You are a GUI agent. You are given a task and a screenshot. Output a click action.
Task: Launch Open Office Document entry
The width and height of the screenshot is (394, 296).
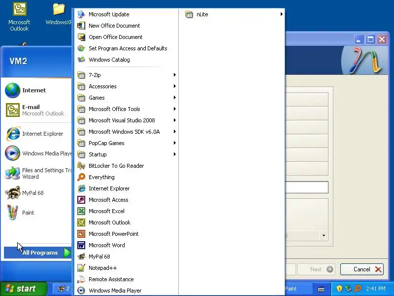point(127,37)
